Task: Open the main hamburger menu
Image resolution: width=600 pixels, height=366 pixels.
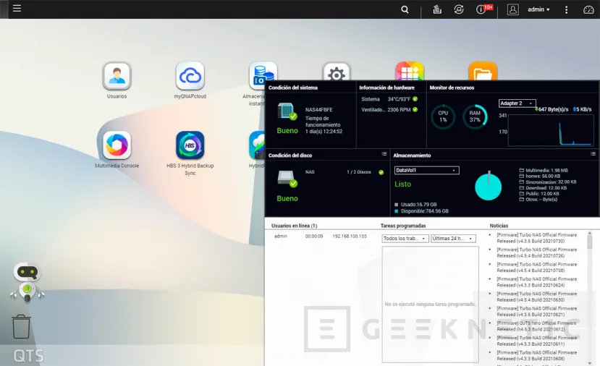Action: (17, 9)
